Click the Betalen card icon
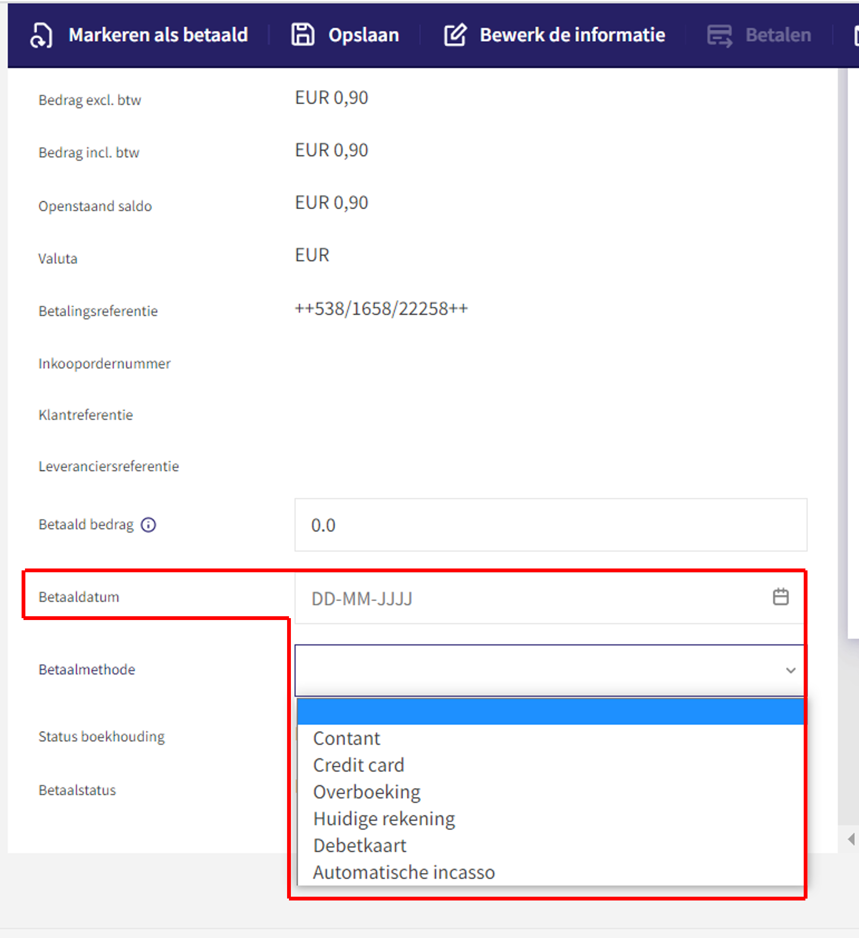Viewport: 859px width, 938px height. 720,36
